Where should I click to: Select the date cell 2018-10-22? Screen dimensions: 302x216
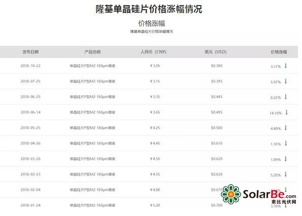30,66
